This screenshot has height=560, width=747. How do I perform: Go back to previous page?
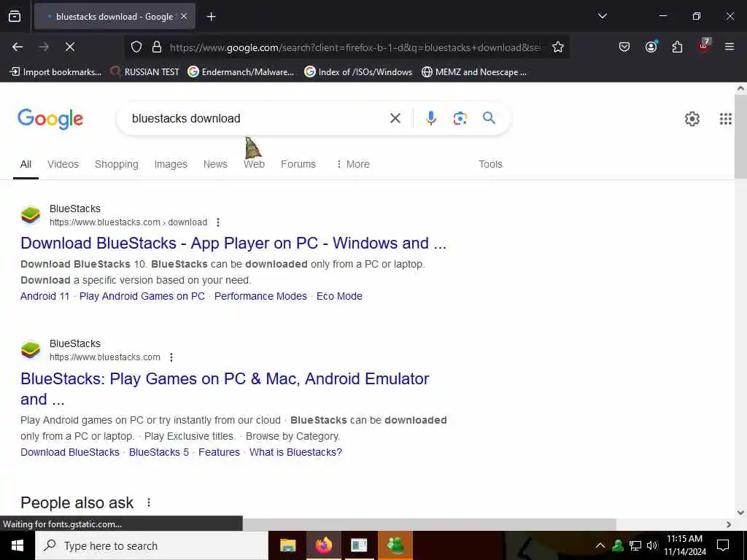(18, 47)
